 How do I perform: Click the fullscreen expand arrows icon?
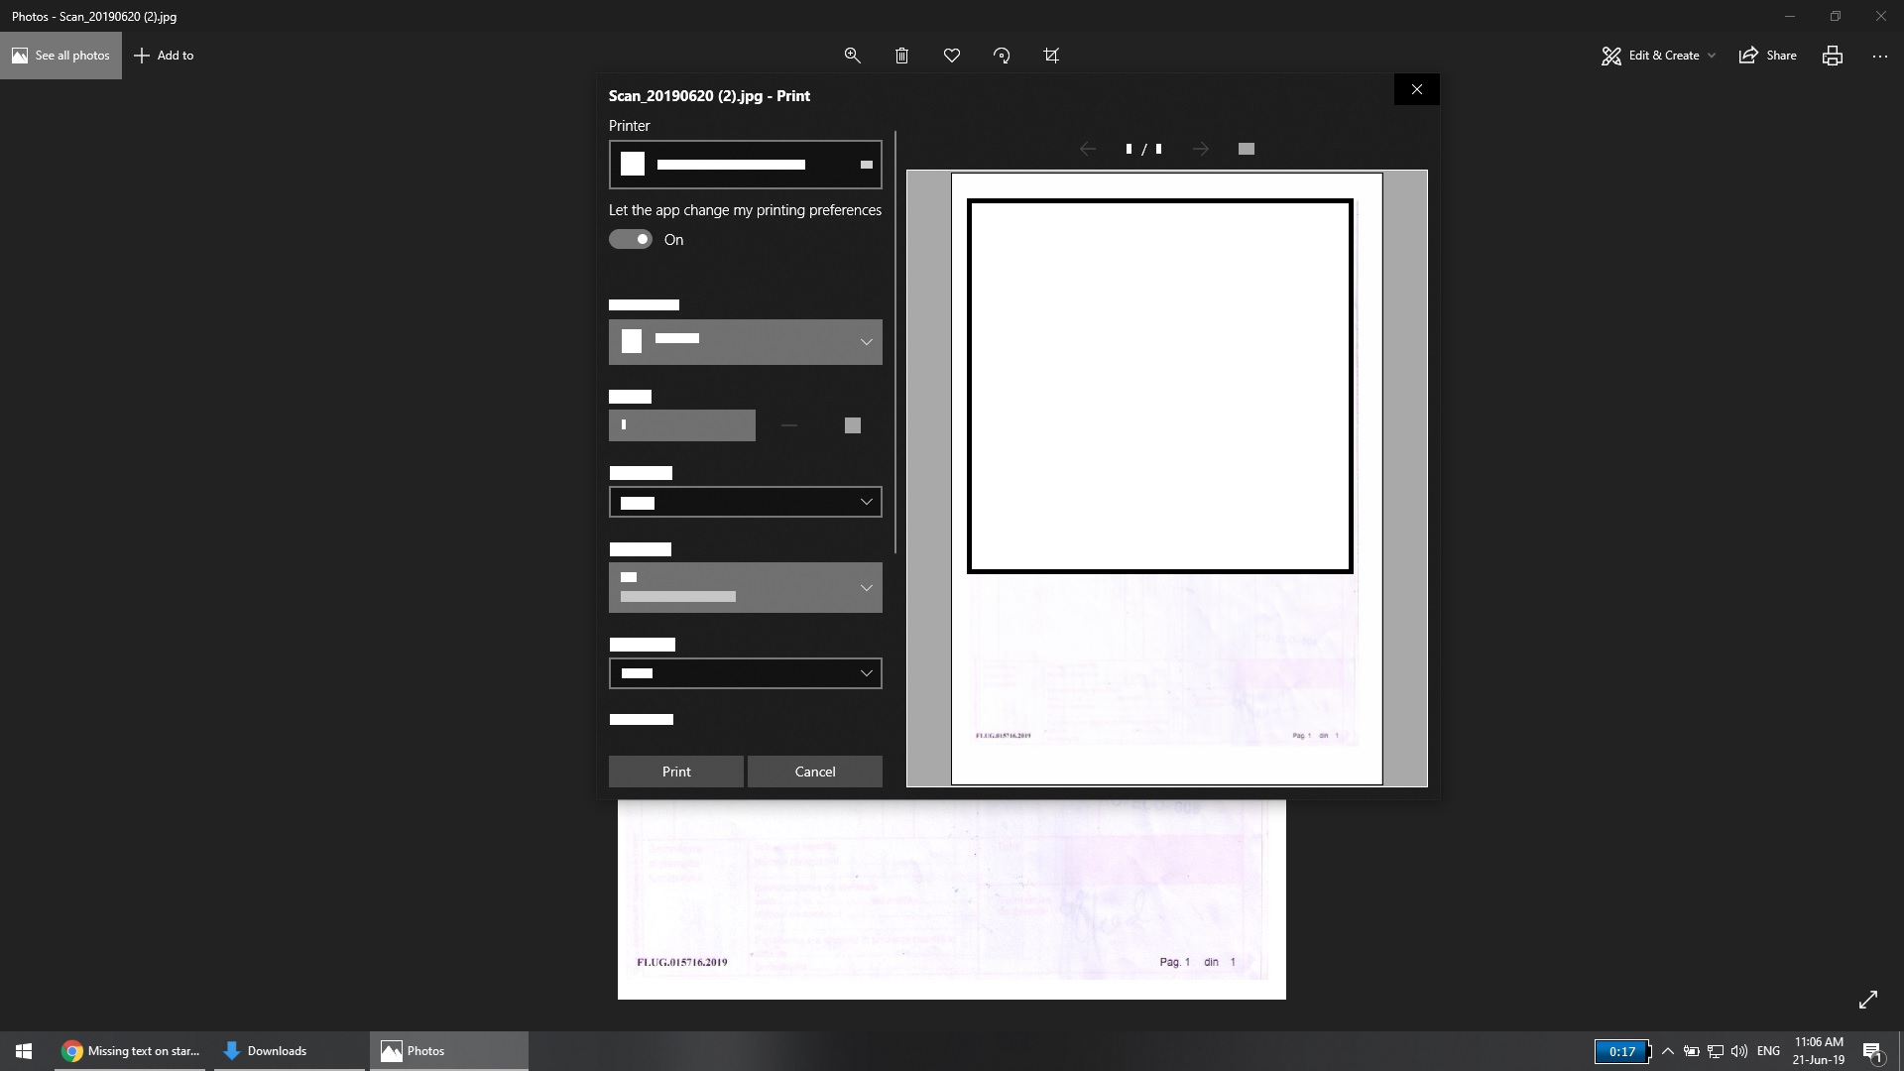coord(1867,1000)
